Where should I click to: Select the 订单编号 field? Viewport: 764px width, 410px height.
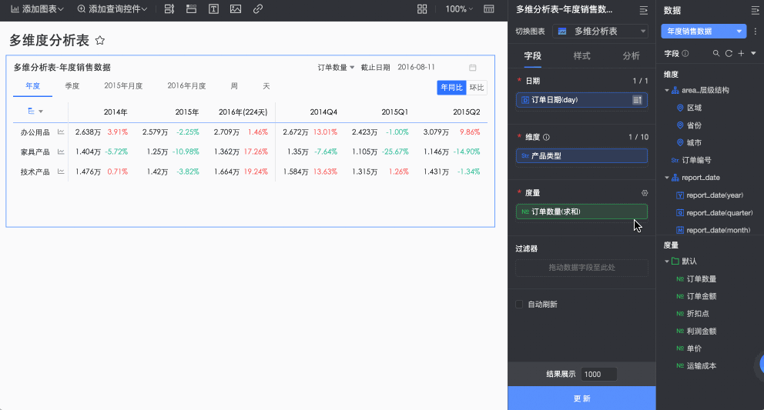pyautogui.click(x=696, y=160)
